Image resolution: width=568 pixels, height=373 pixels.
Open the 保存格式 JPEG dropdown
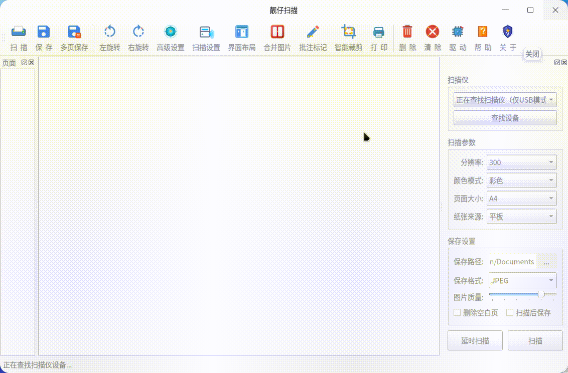[x=523, y=280]
